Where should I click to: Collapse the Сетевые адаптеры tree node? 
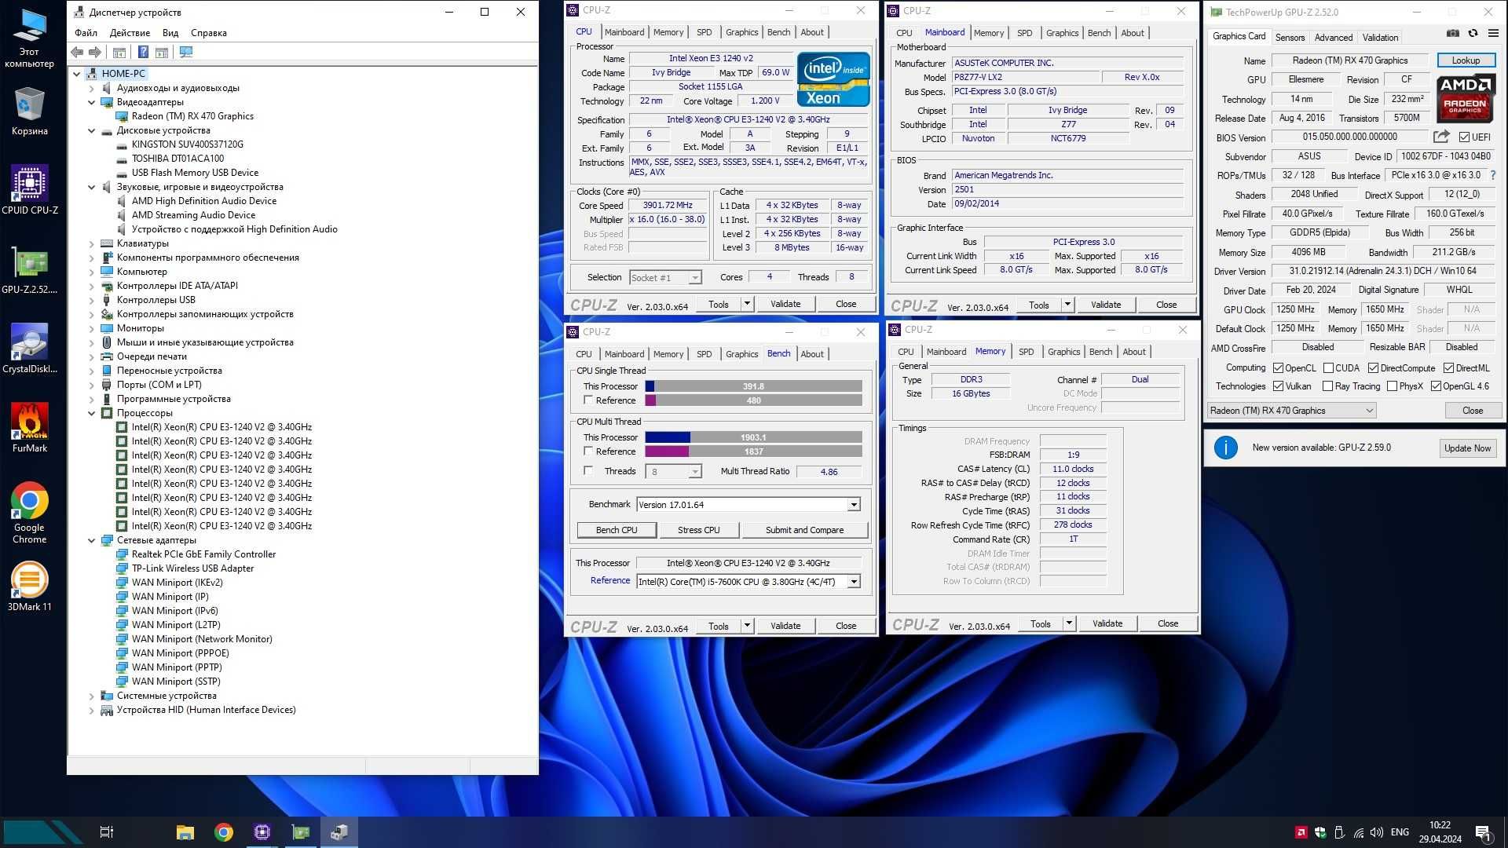(92, 540)
